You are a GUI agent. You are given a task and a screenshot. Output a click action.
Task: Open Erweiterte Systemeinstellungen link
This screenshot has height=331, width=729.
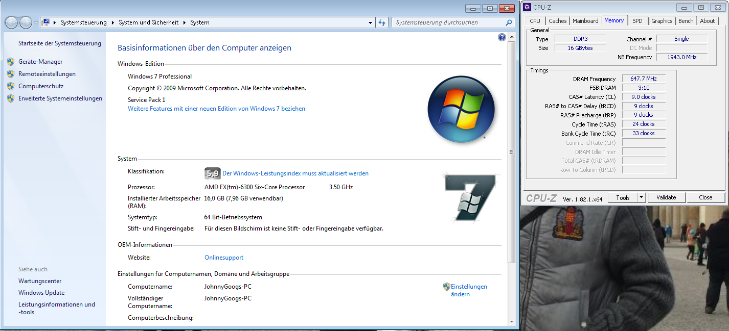click(x=60, y=98)
